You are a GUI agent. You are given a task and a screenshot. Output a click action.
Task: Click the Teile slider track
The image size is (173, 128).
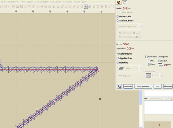click(x=155, y=99)
